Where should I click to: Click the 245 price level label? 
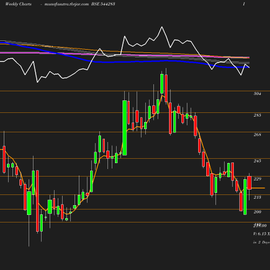[x=257, y=161]
